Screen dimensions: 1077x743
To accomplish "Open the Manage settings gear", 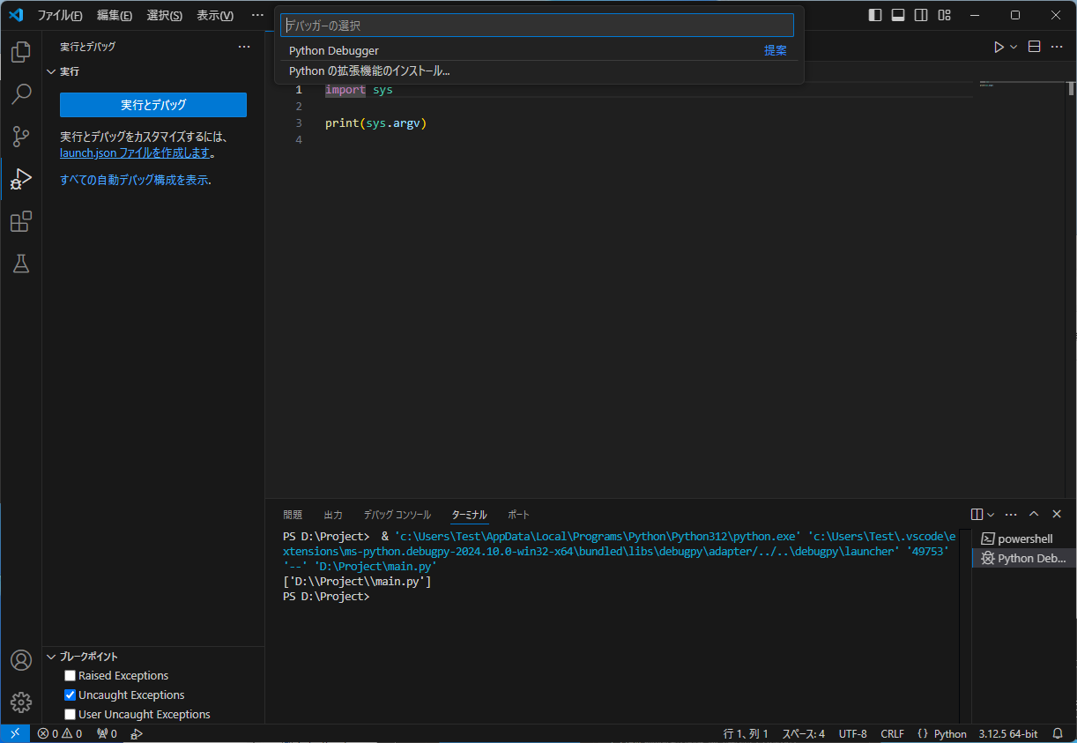I will (20, 702).
